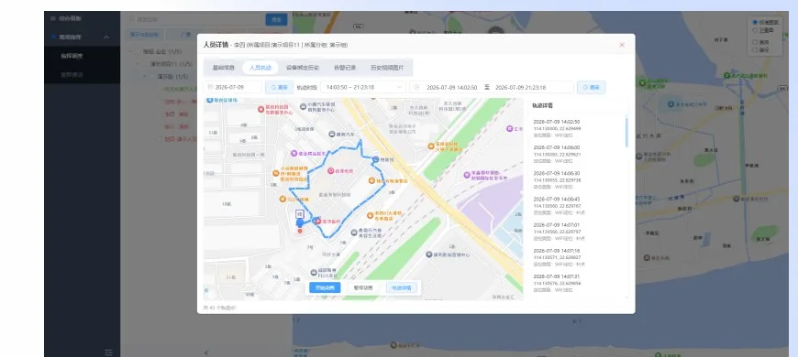The height and width of the screenshot is (357, 798).
Task: Click the 现场指挥 sidebar icon
Action: (x=52, y=37)
